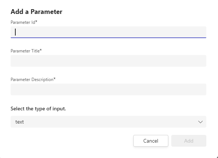
Task: Click the blue focus underline of Parameter Id
Action: tap(108, 37)
